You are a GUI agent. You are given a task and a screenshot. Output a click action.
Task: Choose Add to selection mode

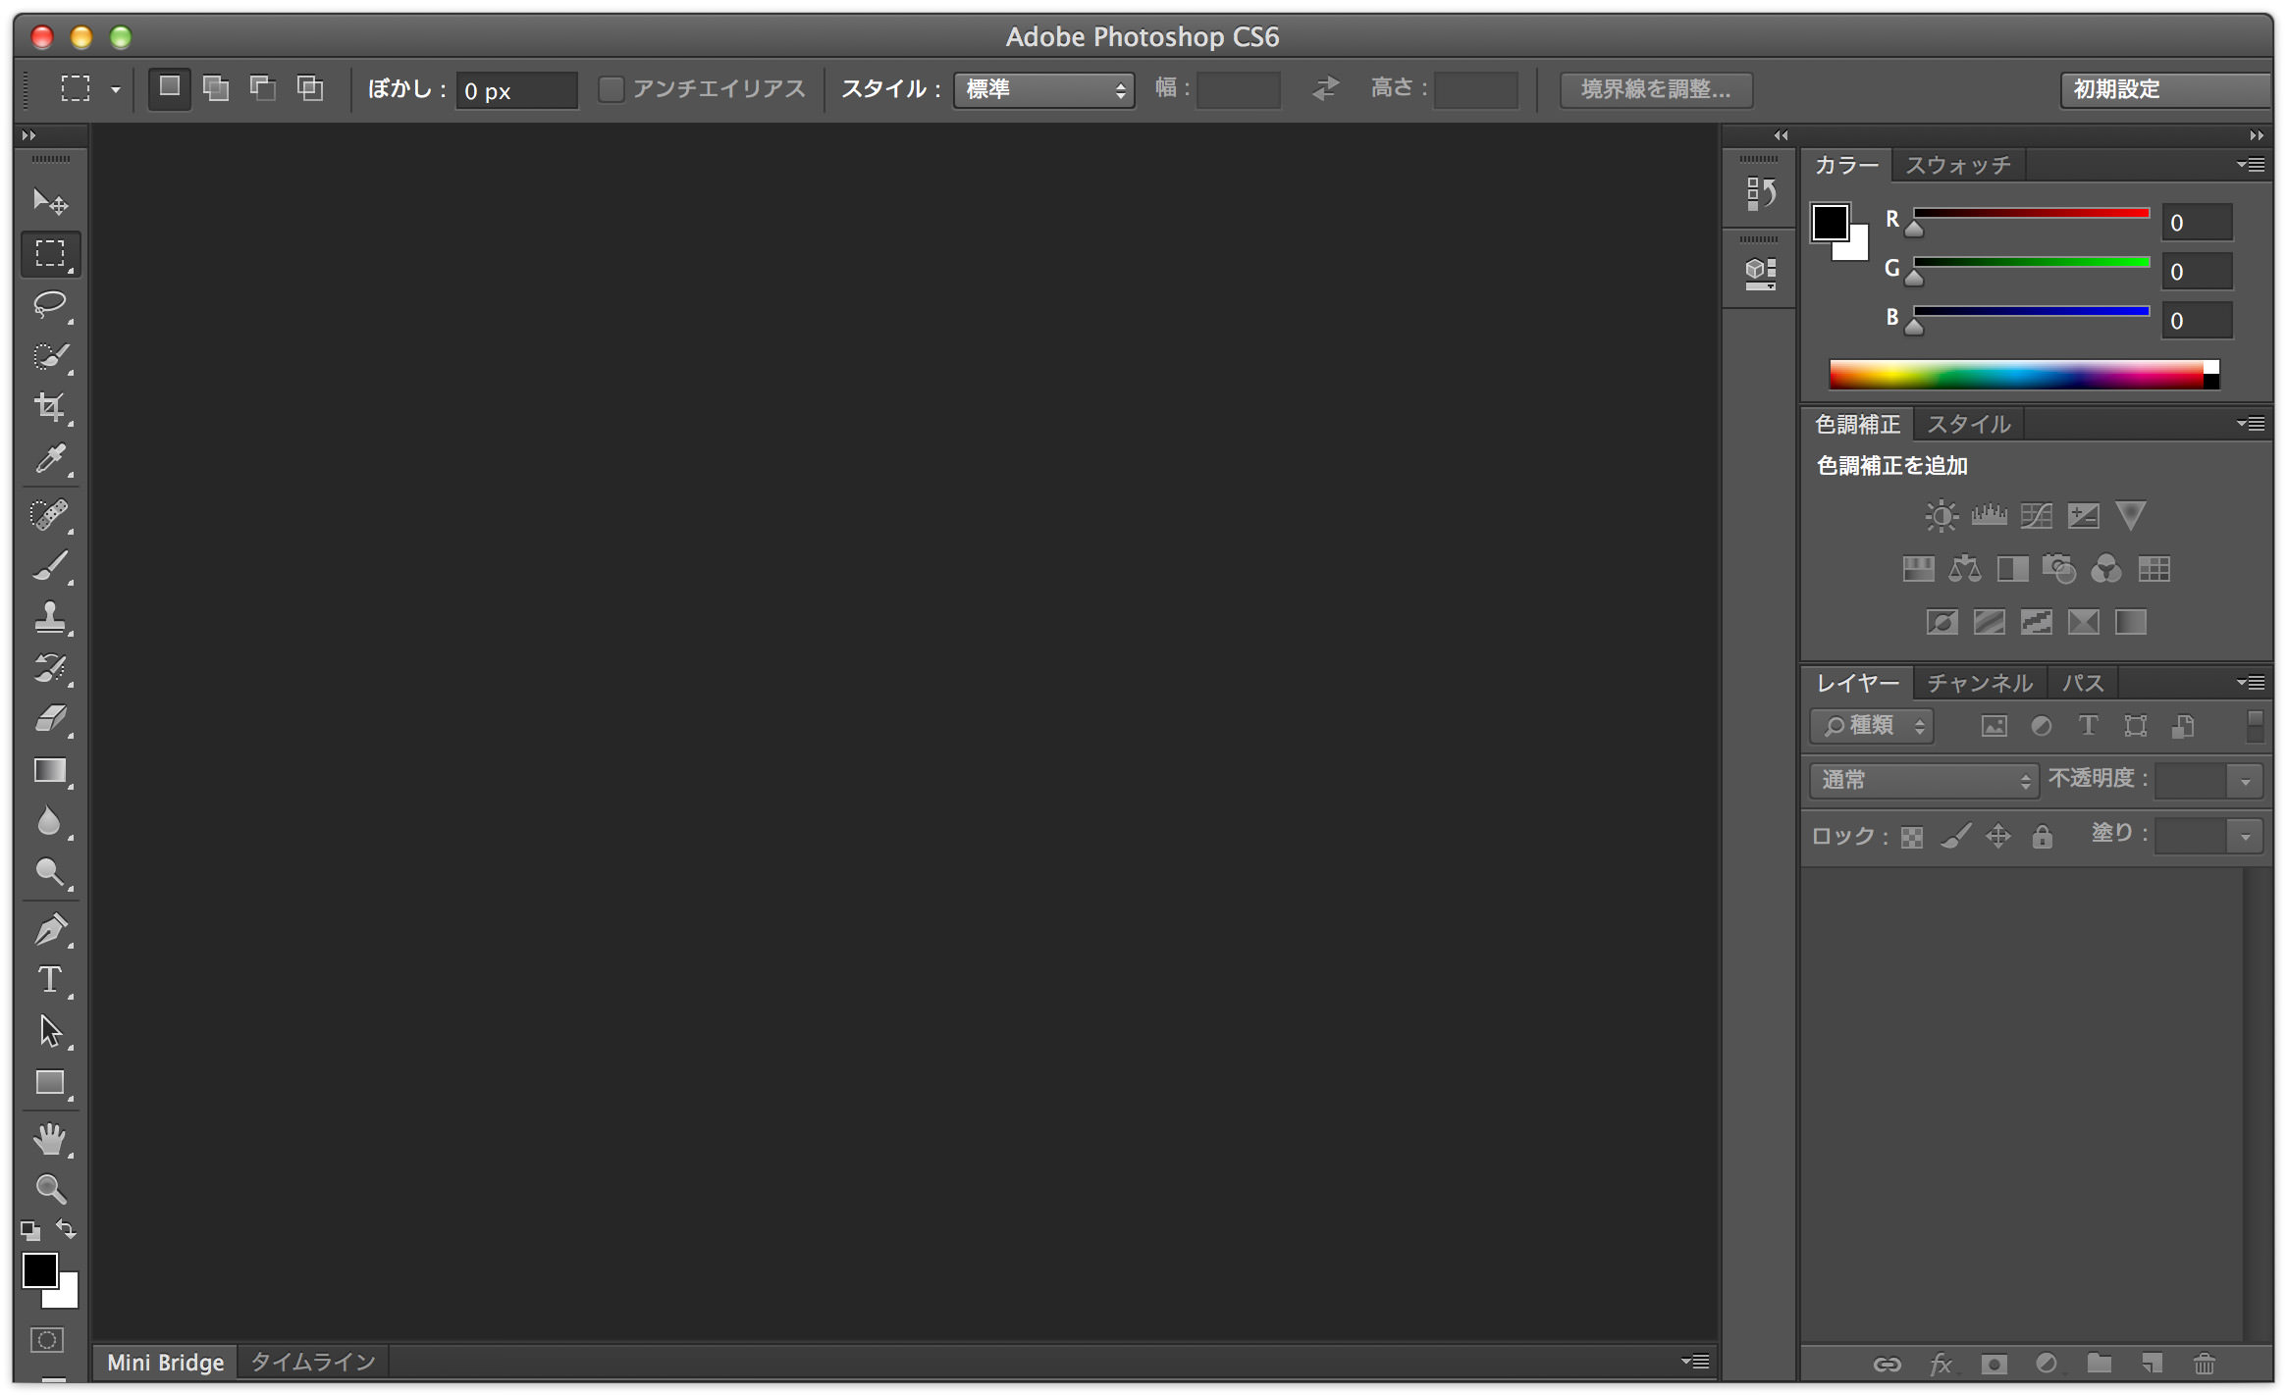216,89
